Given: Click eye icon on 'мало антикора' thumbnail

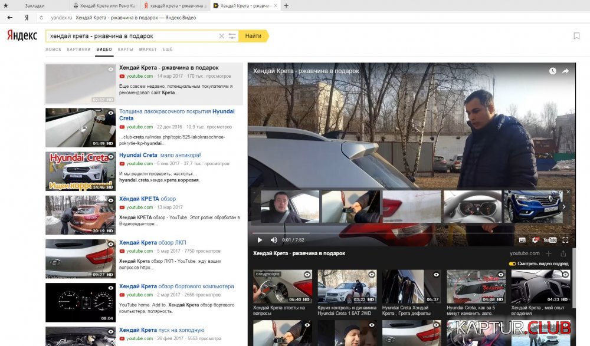Looking at the screenshot, I should click(x=111, y=156).
